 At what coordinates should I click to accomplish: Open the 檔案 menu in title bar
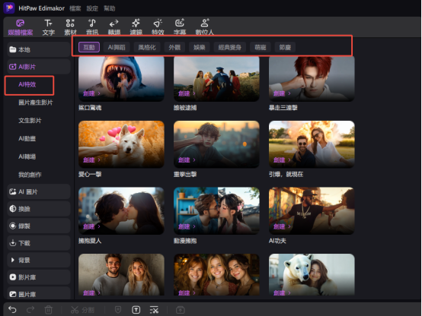[x=75, y=8]
